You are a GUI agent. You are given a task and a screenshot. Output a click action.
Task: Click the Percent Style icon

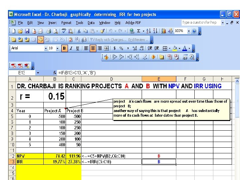click(x=121, y=48)
